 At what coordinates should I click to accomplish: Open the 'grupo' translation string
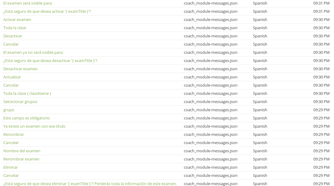pos(9,110)
